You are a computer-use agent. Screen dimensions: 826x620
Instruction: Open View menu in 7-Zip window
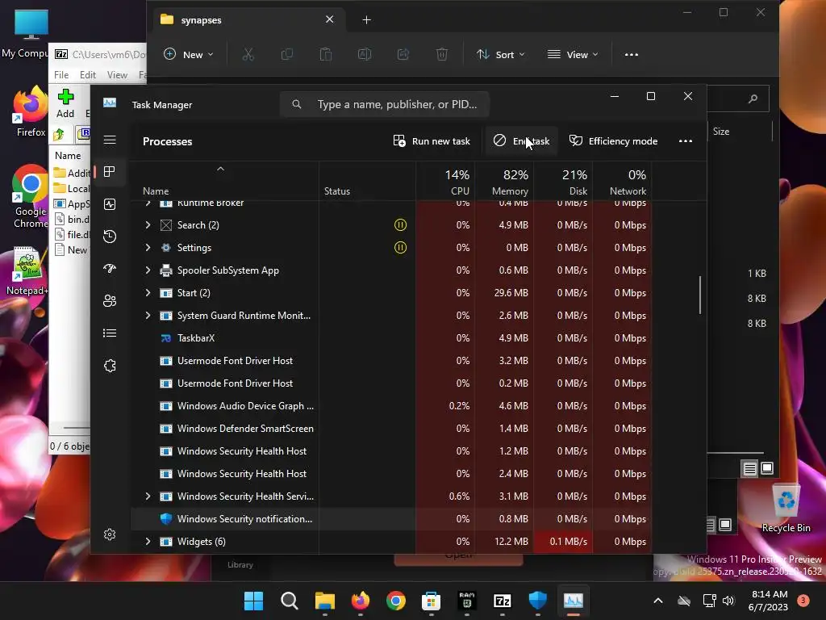(x=117, y=75)
